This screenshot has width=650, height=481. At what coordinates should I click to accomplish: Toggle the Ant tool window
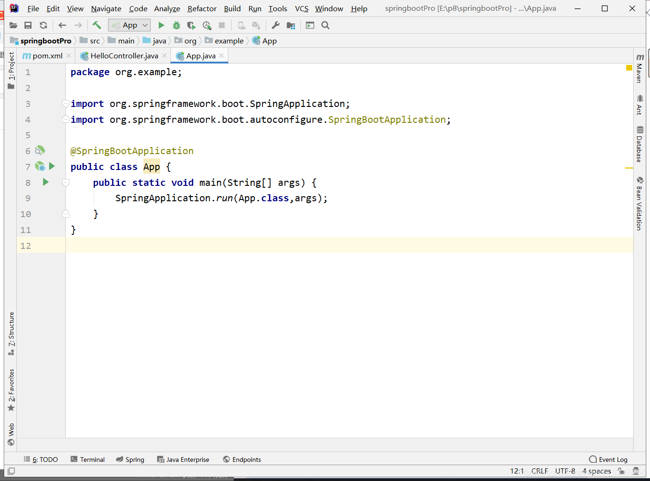point(640,105)
